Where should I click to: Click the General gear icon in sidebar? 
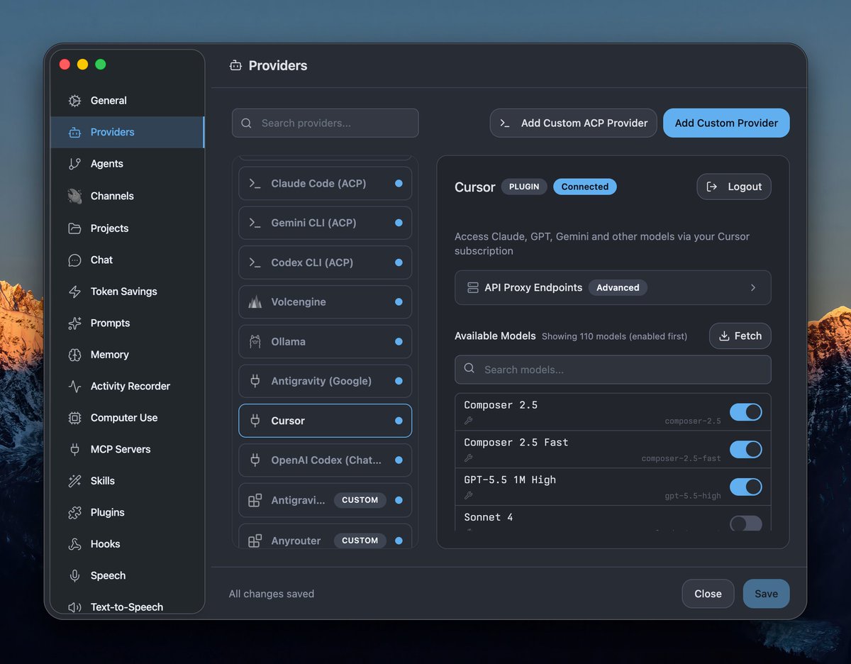tap(74, 101)
